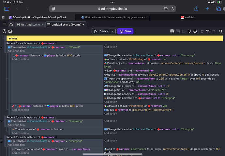Select the yellow 'rammer' comment event
This screenshot has width=225, height=156.
pyautogui.click(x=115, y=38)
